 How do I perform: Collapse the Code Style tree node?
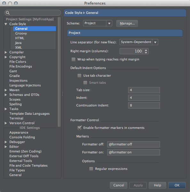click(x=6, y=24)
